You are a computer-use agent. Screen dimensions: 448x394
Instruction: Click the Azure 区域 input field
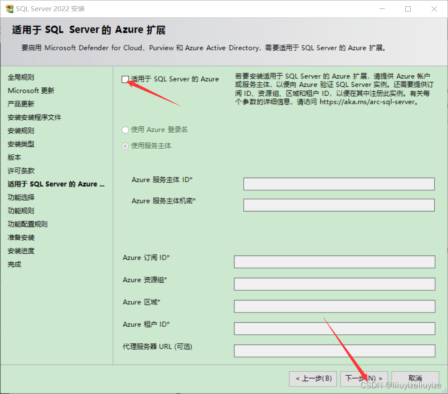pos(334,306)
